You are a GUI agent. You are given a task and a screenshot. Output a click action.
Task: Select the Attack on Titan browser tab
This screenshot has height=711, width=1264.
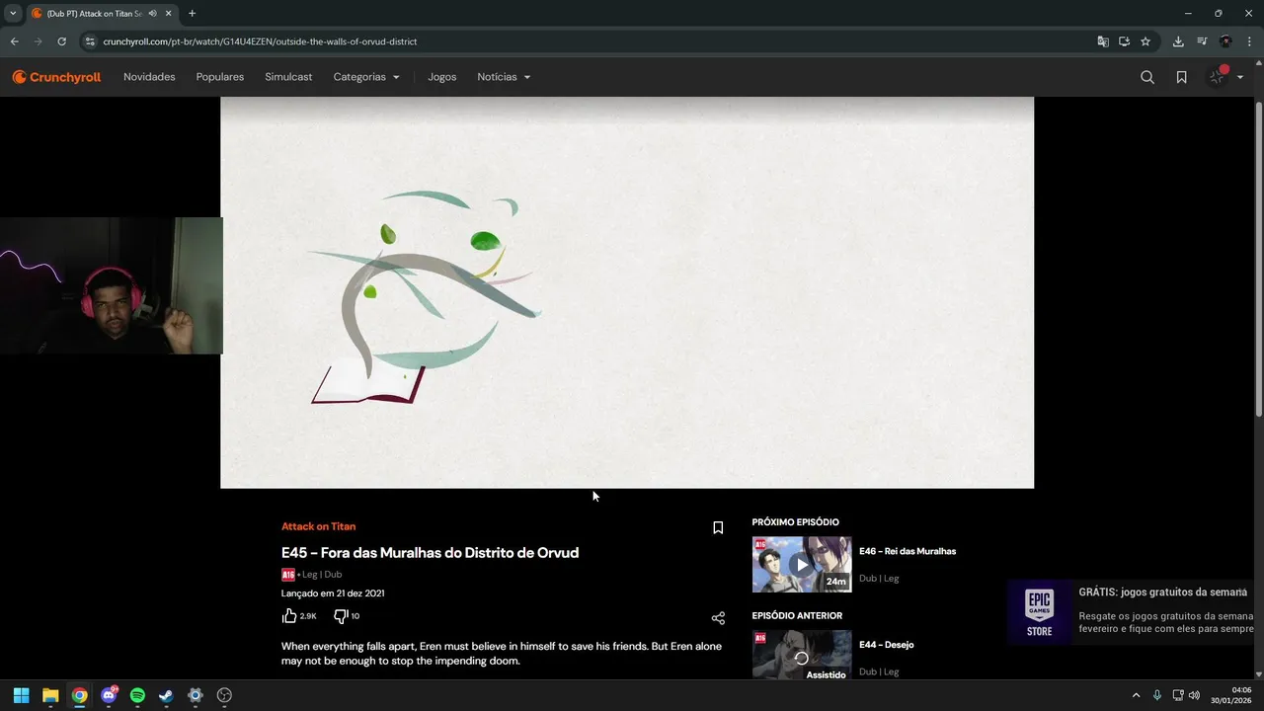tap(94, 13)
